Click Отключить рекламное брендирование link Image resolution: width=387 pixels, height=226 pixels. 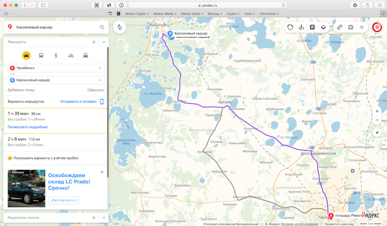point(231,224)
